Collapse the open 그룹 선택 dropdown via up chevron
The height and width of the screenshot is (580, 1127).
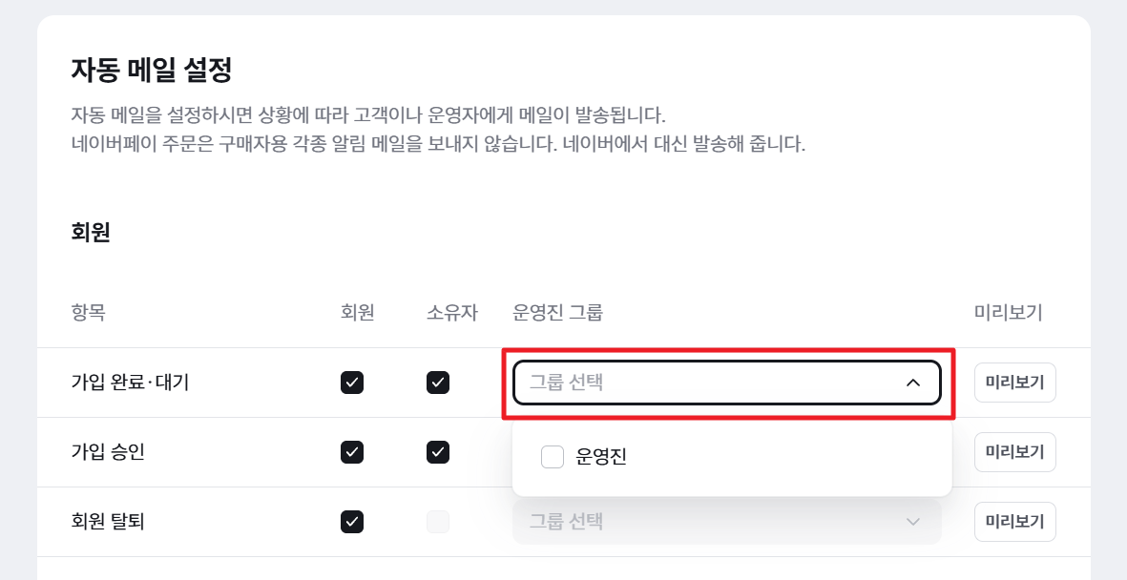click(913, 383)
